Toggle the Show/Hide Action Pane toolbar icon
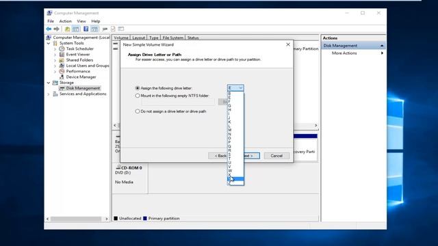The image size is (438, 246). (94, 29)
